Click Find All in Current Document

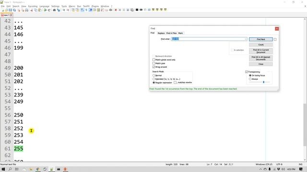tap(261, 51)
